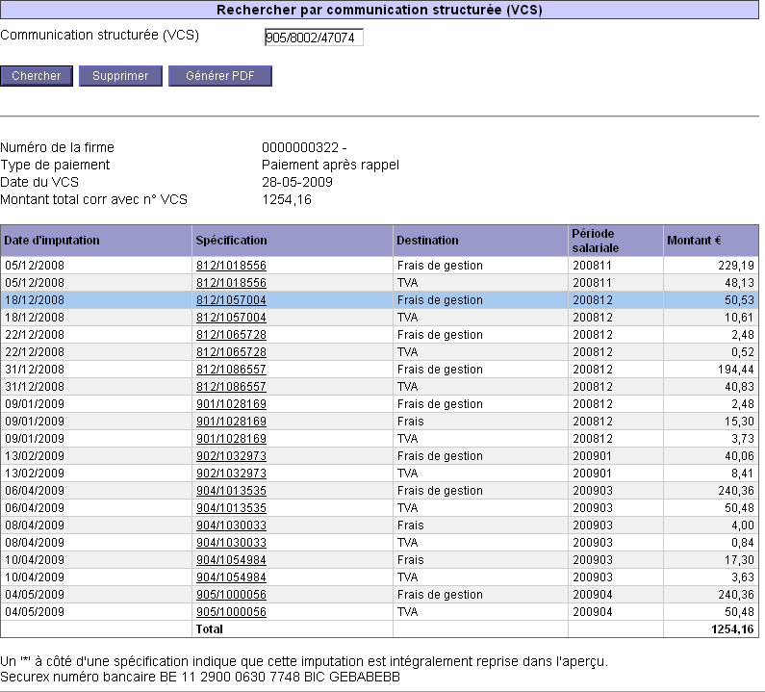Open specification 904/1054984 in Frais 17,30 row
Screen dimensions: 765x692
click(231, 560)
